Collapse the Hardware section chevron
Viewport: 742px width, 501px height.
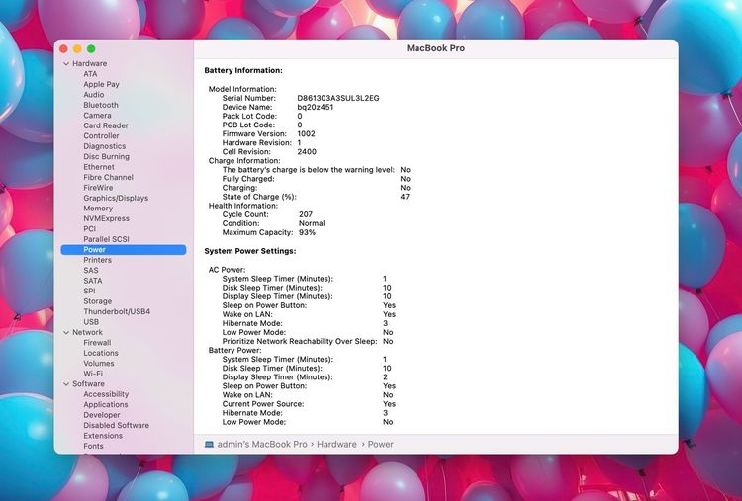pos(66,64)
